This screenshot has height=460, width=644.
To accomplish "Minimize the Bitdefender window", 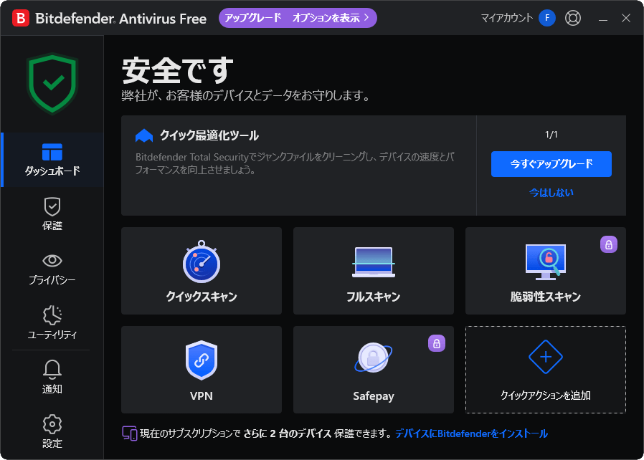I will (x=602, y=19).
